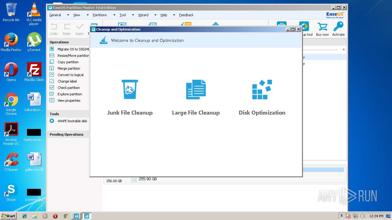This screenshot has height=220, width=392.
Task: Launch Disk Optimization
Action: pyautogui.click(x=262, y=98)
